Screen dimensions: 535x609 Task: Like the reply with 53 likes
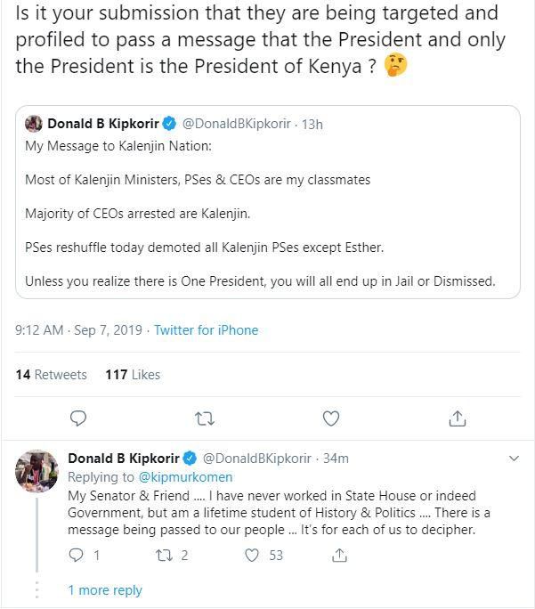pos(253,555)
